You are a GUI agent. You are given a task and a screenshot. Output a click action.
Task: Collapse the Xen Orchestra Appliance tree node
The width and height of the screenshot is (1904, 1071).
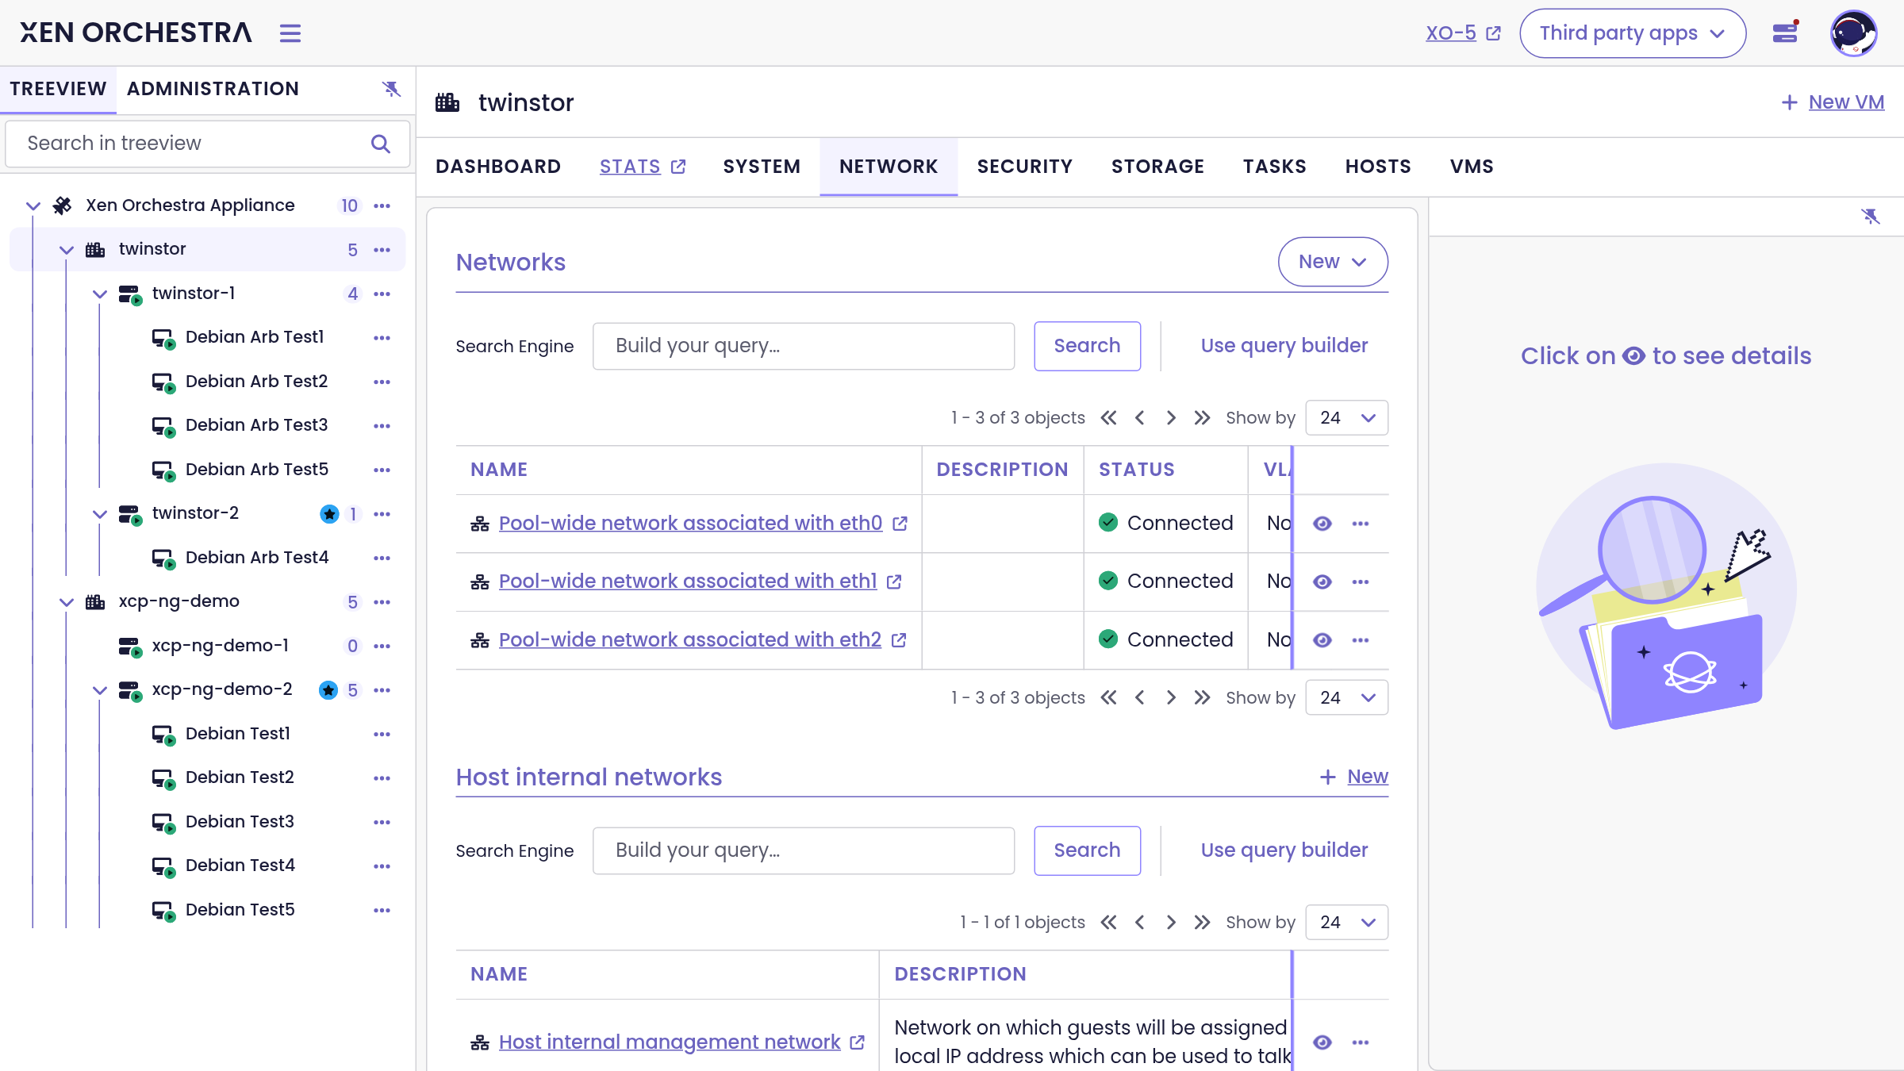[x=33, y=206]
